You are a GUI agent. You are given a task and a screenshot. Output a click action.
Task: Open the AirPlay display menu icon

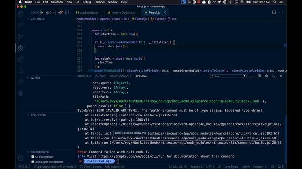[236, 2]
